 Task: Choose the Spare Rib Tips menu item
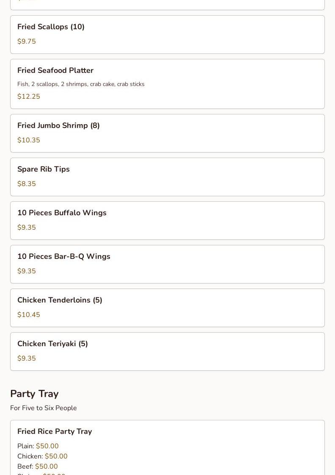[x=167, y=177]
